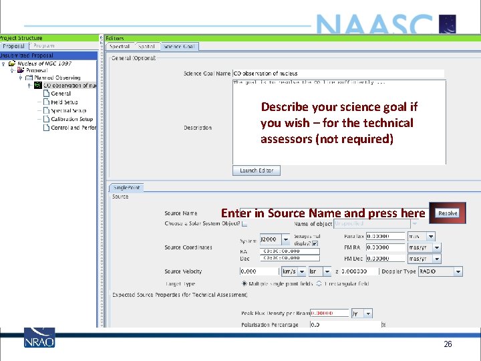The image size is (481, 361).
Task: Select the Unsubmitted Proposal header row
Action: (49, 55)
